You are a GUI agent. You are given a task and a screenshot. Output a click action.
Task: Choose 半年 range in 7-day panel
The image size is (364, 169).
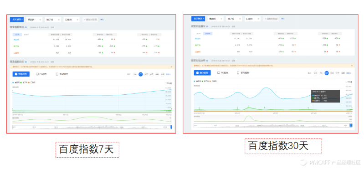(157, 74)
